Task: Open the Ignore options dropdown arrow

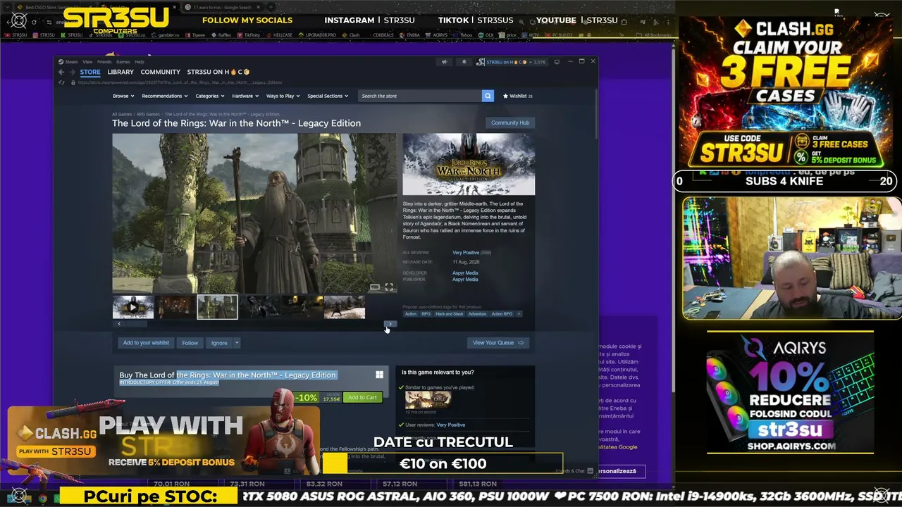Action: (x=237, y=343)
